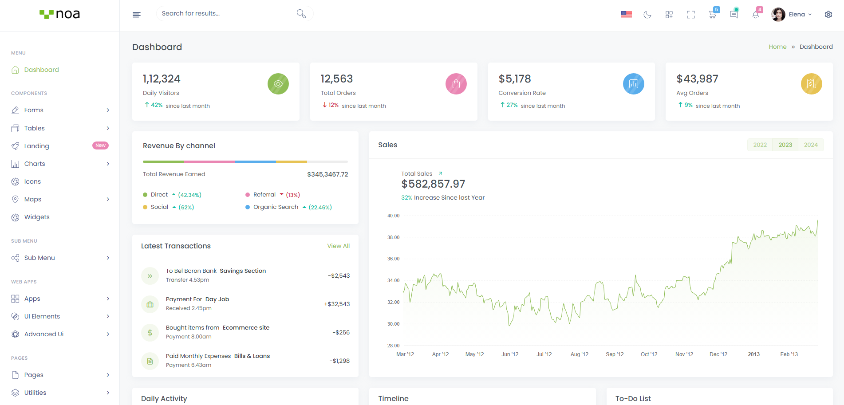The height and width of the screenshot is (405, 844).
Task: Expand the Tables submenu chevron
Action: pos(108,128)
